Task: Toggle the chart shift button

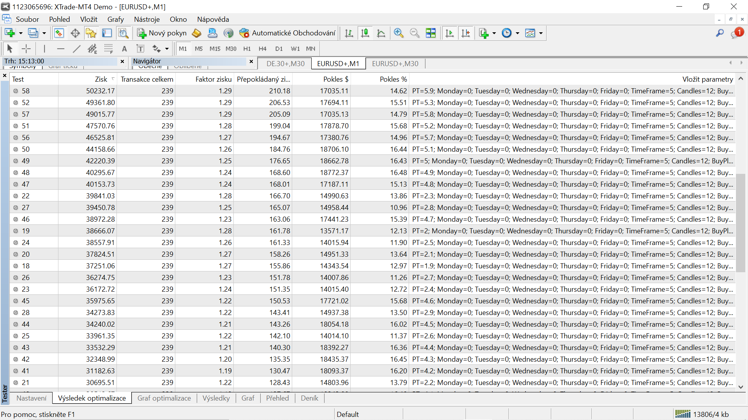Action: [x=466, y=33]
